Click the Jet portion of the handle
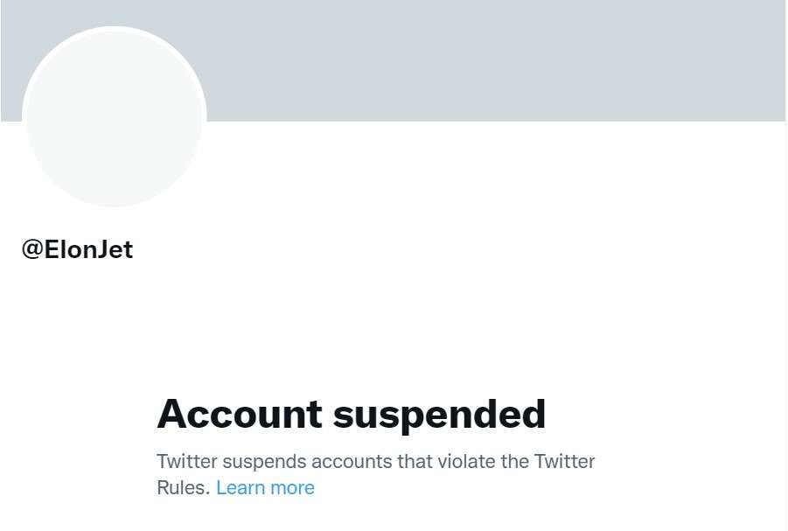The width and height of the screenshot is (788, 531). (114, 249)
